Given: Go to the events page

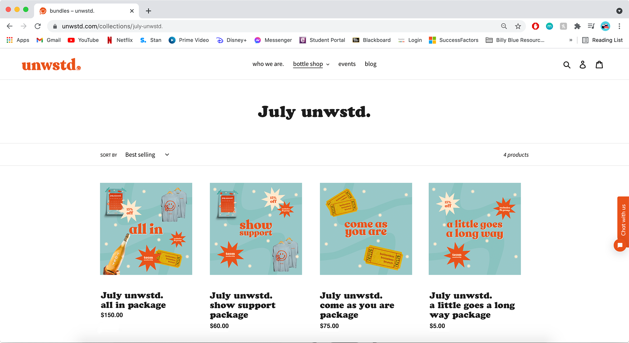Looking at the screenshot, I should [347, 64].
